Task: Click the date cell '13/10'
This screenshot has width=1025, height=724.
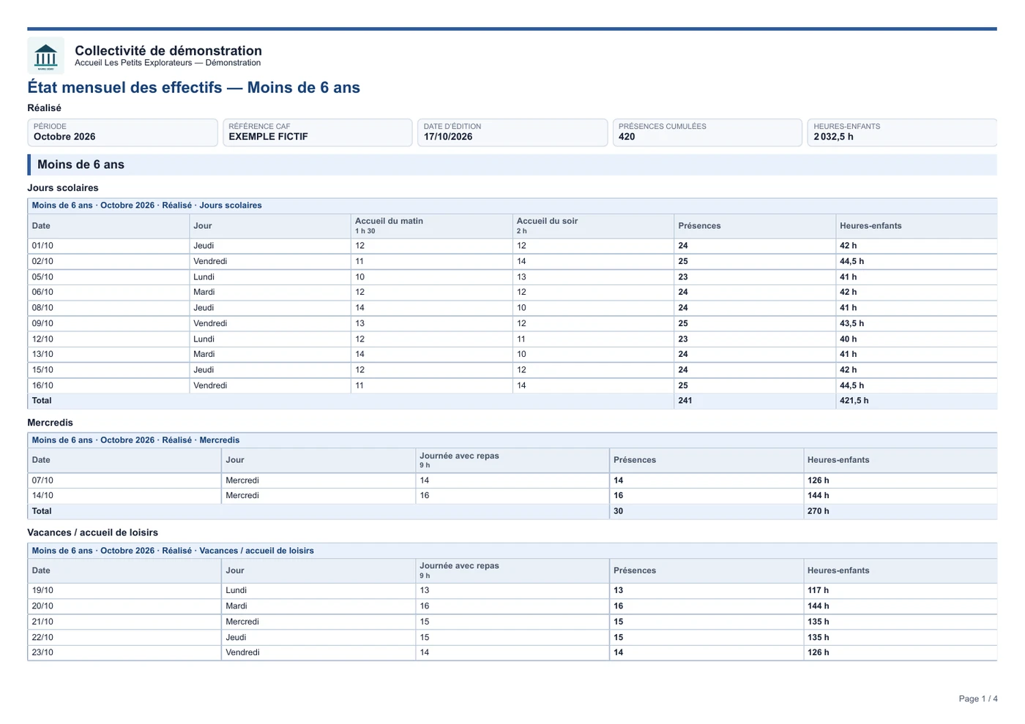Action: click(x=108, y=355)
